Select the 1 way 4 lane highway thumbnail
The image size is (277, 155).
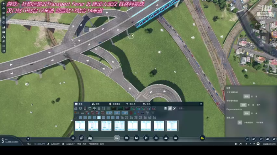click(x=172, y=126)
